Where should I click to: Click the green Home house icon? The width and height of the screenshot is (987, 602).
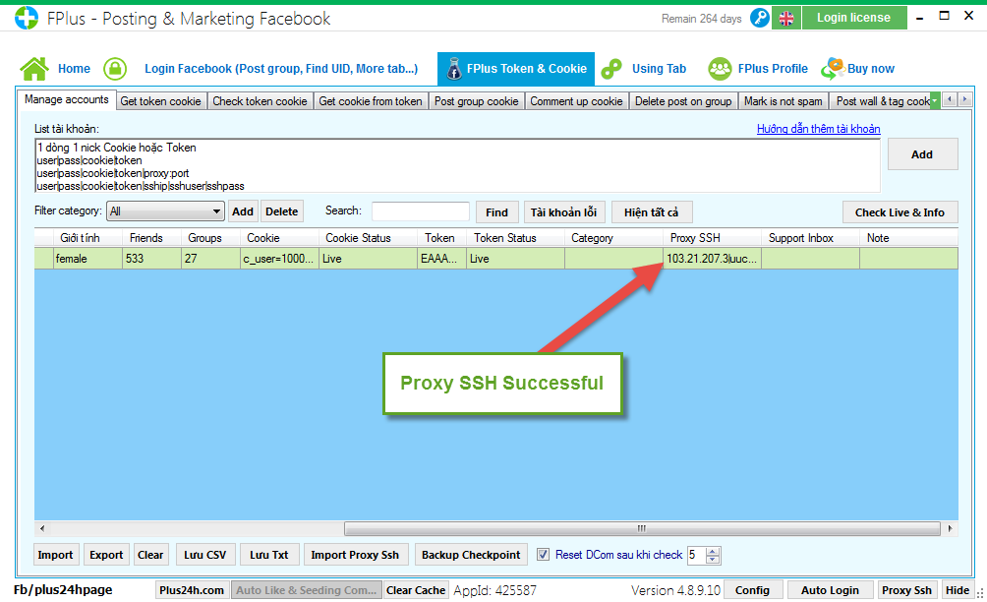(34, 69)
